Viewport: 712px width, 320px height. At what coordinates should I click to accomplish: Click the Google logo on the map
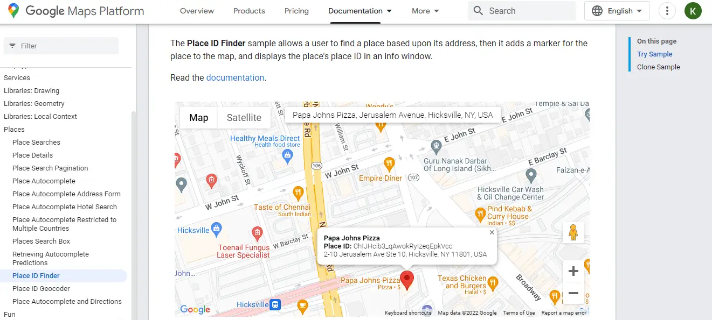coord(195,309)
